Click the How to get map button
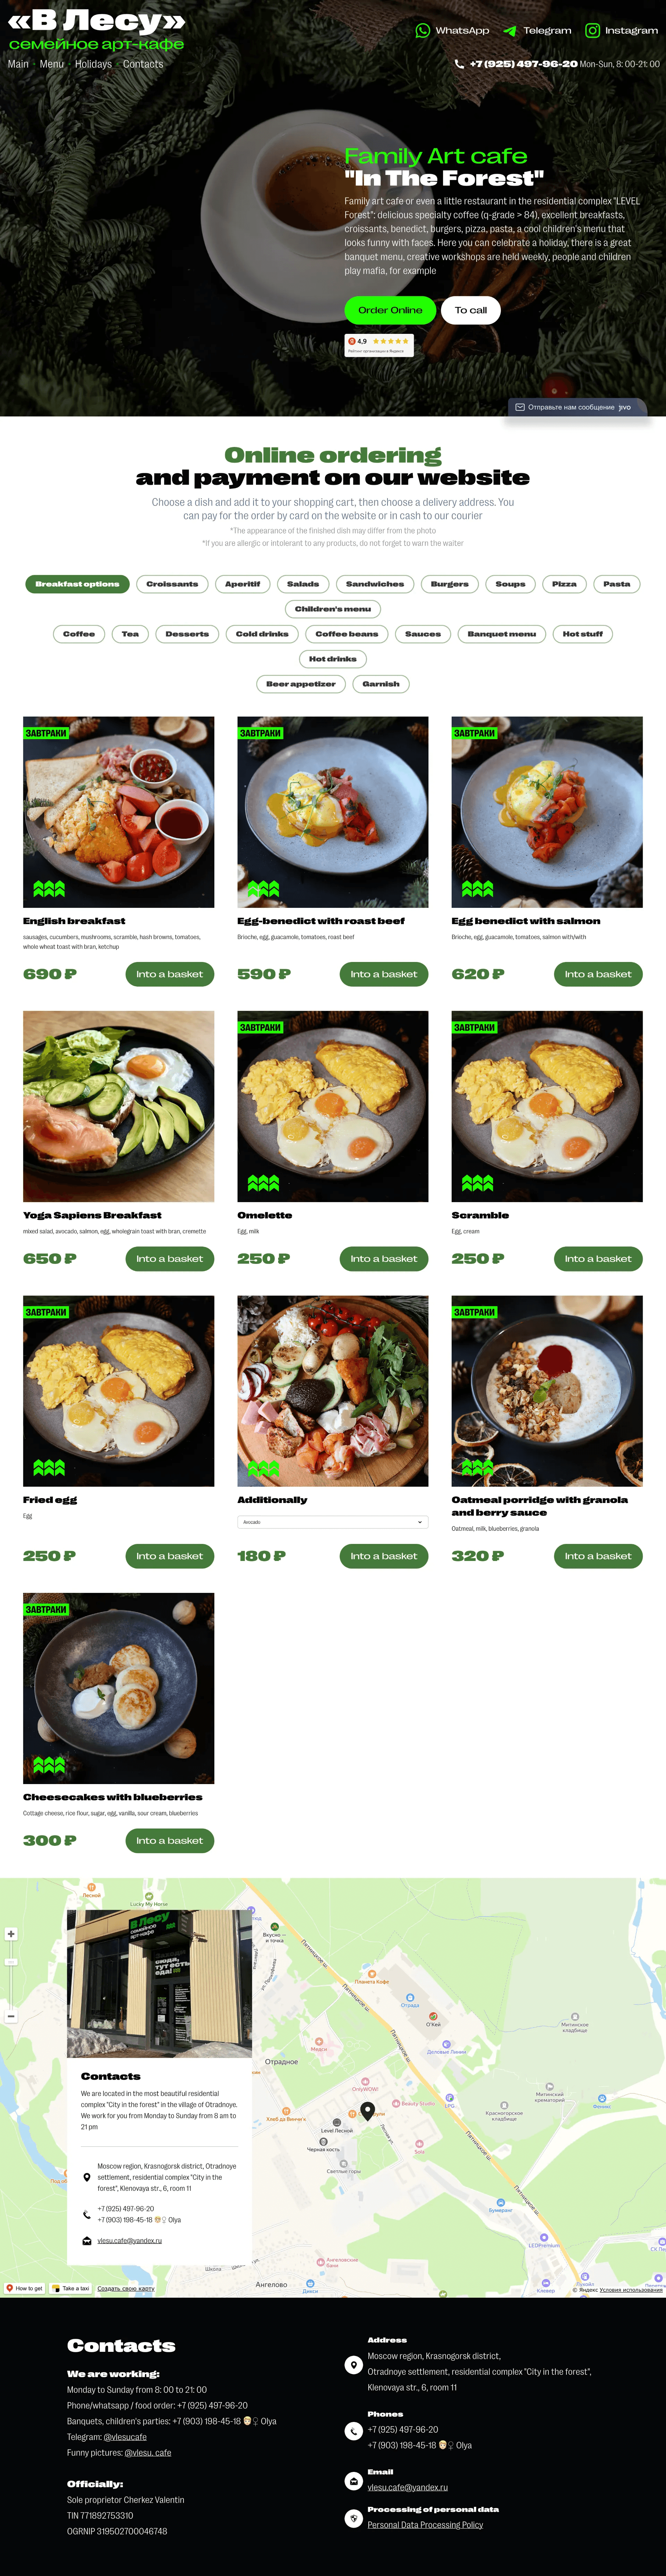The image size is (666, 2576). [x=24, y=2288]
